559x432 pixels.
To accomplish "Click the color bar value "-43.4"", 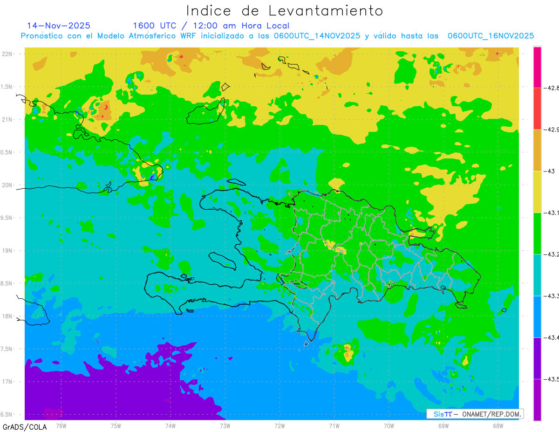I will click(x=551, y=337).
